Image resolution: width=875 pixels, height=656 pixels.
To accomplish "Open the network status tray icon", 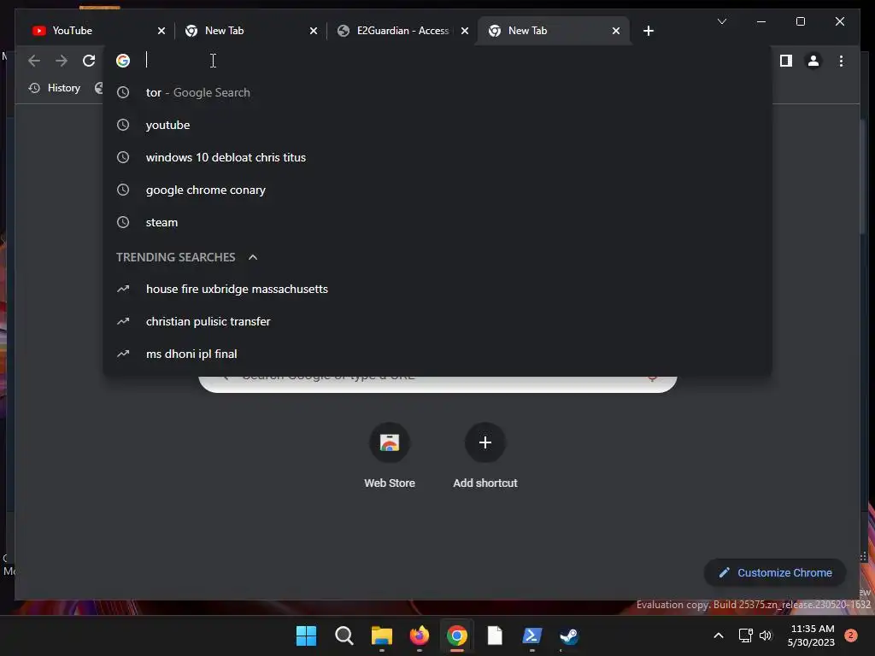I will (745, 635).
